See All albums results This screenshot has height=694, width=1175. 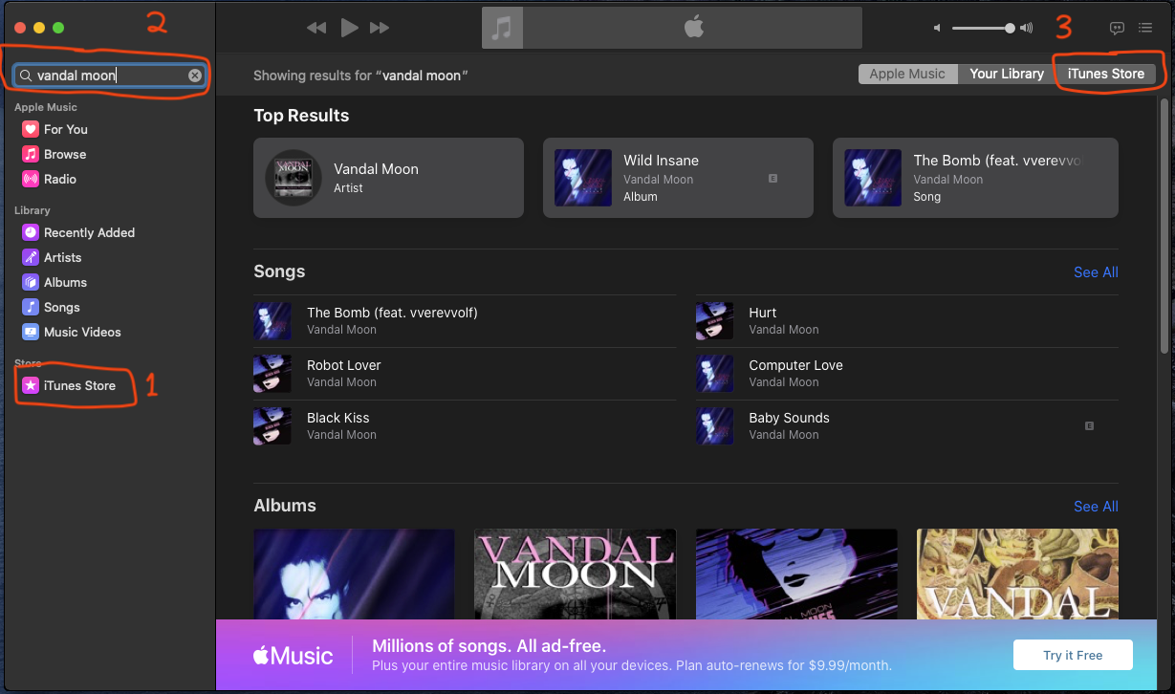click(1096, 507)
